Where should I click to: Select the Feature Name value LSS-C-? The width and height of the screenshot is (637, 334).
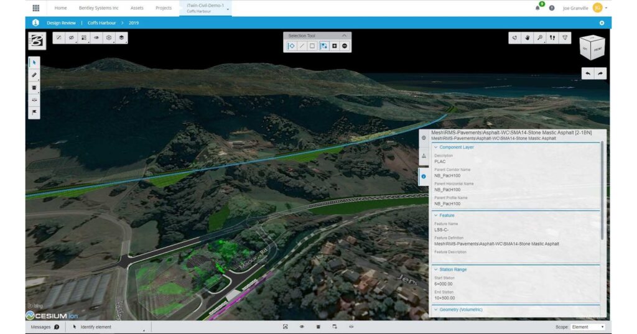[441, 230]
